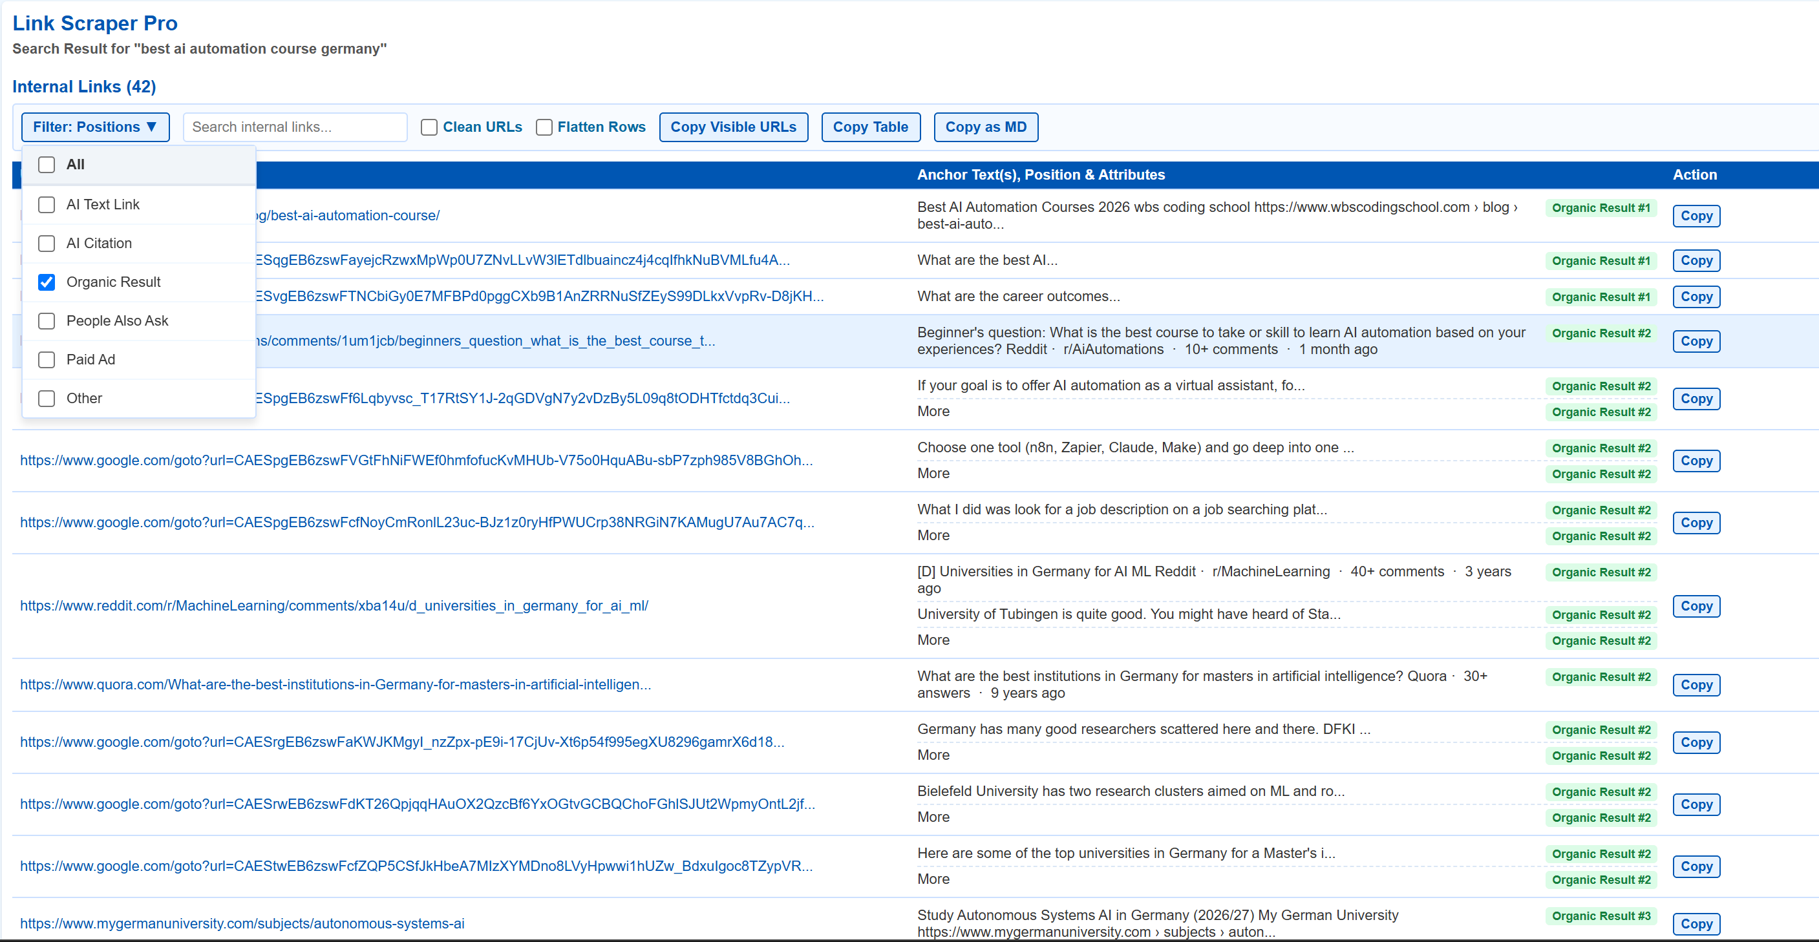Enable the Clean URLs checkbox
Screen dimensions: 1819x942
coord(429,127)
